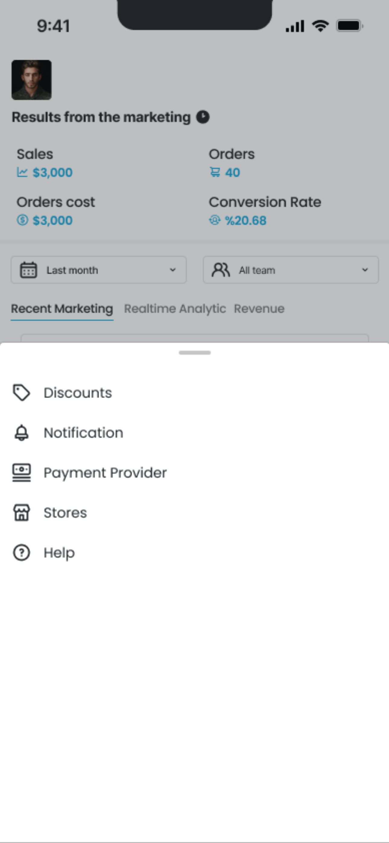Open the profile avatar photo

click(31, 80)
